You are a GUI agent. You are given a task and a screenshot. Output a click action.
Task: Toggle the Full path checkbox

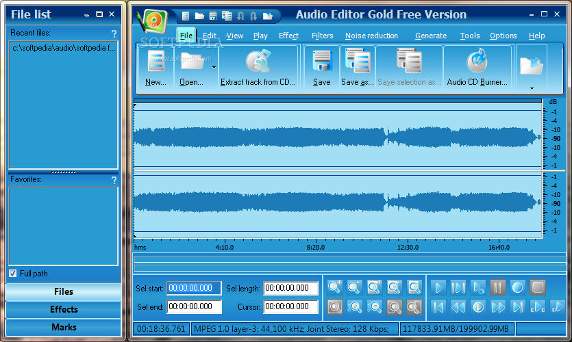point(13,273)
